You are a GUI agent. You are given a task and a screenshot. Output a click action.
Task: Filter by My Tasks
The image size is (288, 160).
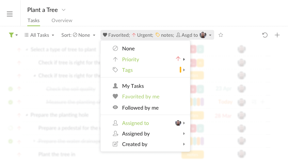coord(133,86)
